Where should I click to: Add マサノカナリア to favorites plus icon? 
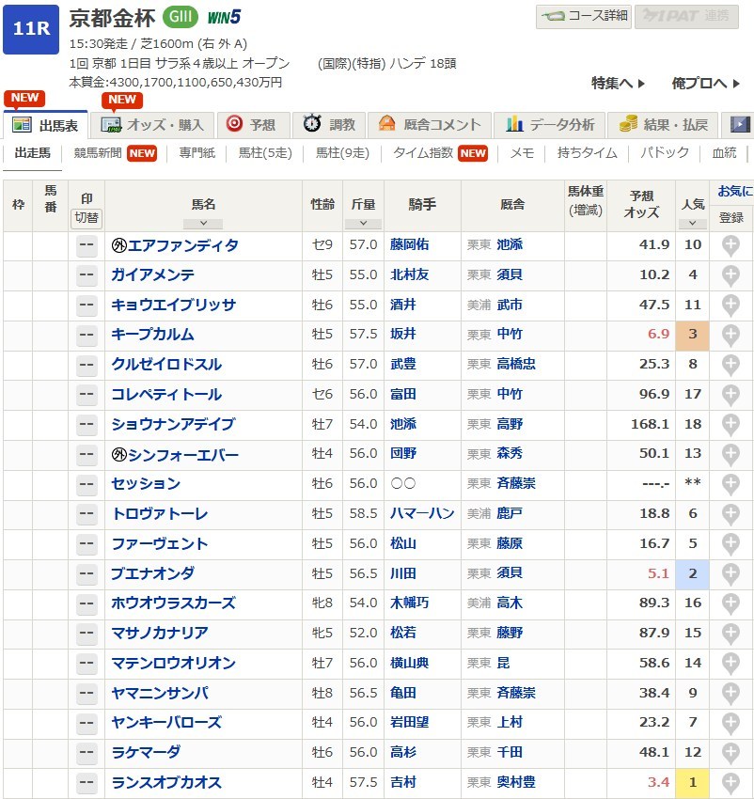pos(730,634)
